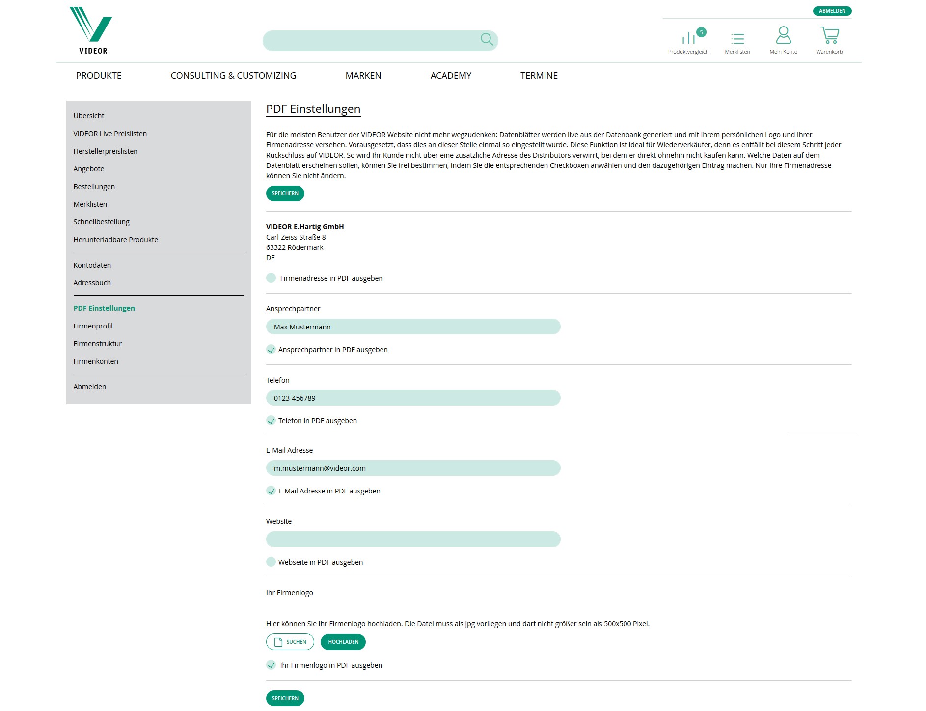
Task: Click the E-Mail Adresse input field
Action: [413, 468]
